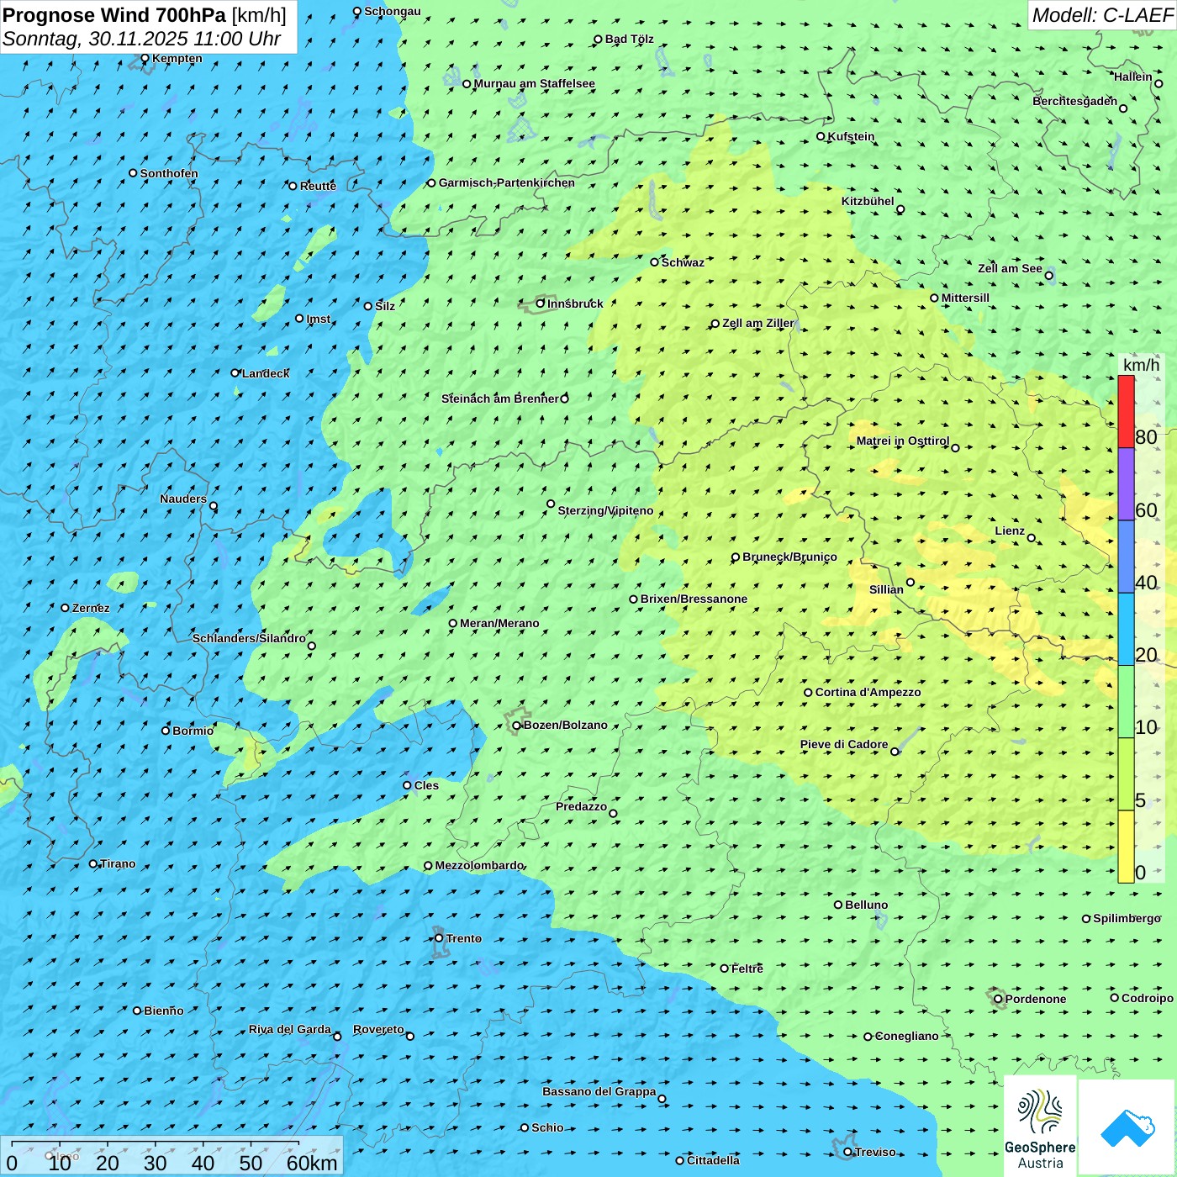Select the yellow 0–5 km/h legend band
This screenshot has height=1177, width=1177.
[1126, 846]
